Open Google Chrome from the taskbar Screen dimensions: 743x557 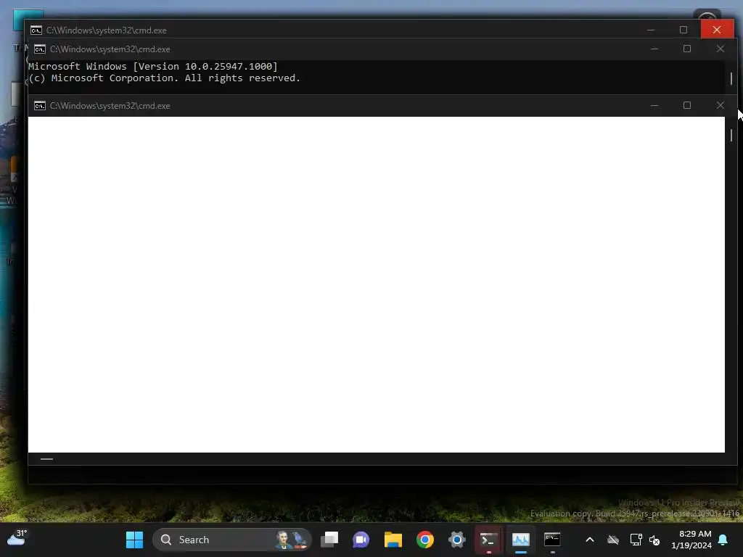pyautogui.click(x=425, y=540)
